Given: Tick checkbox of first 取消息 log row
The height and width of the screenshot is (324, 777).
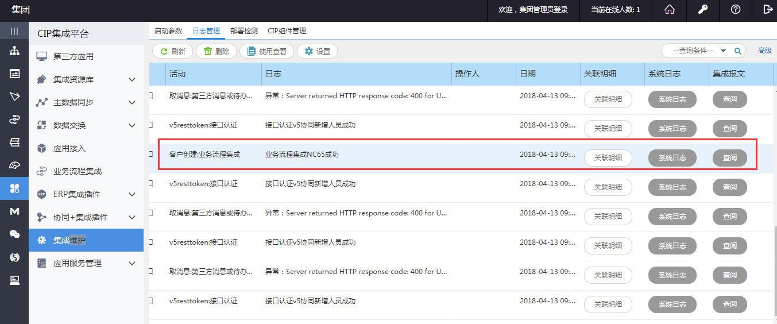Looking at the screenshot, I should 151,96.
